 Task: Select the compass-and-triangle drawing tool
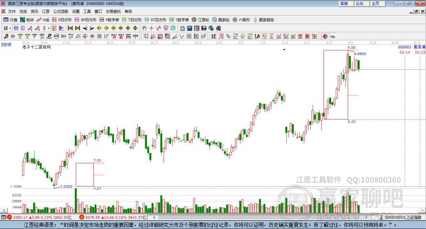(x=78, y=36)
